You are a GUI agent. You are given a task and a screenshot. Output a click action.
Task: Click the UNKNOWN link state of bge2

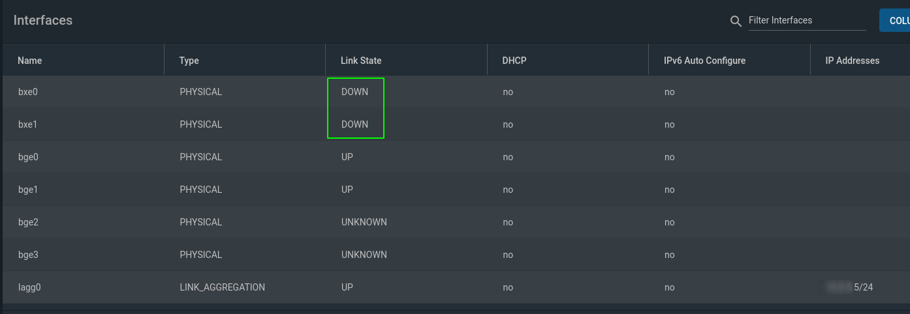click(x=364, y=222)
